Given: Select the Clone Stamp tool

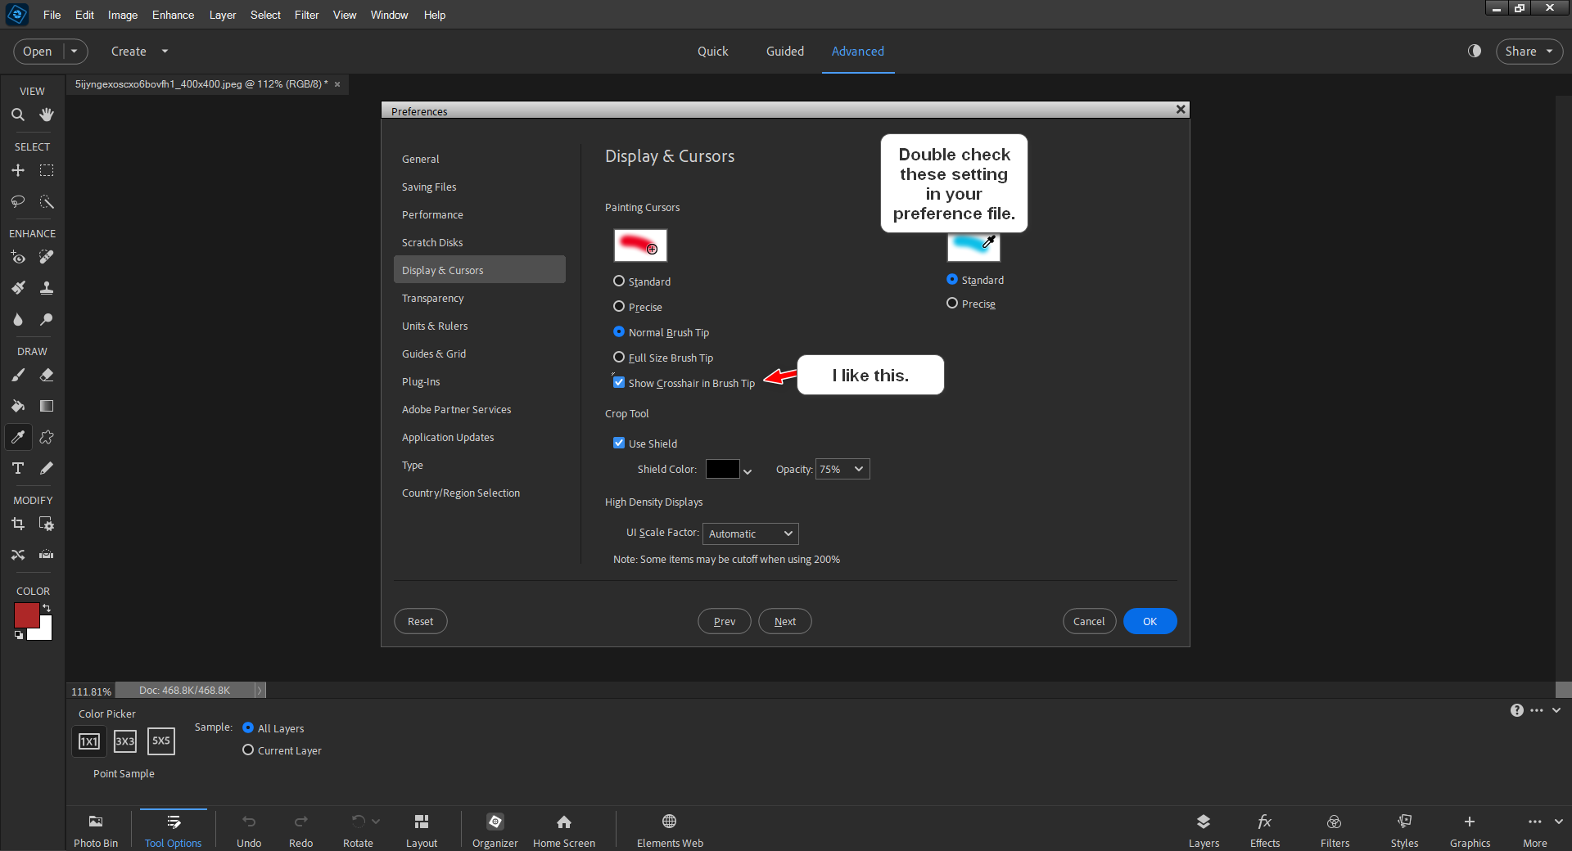Looking at the screenshot, I should click(46, 287).
